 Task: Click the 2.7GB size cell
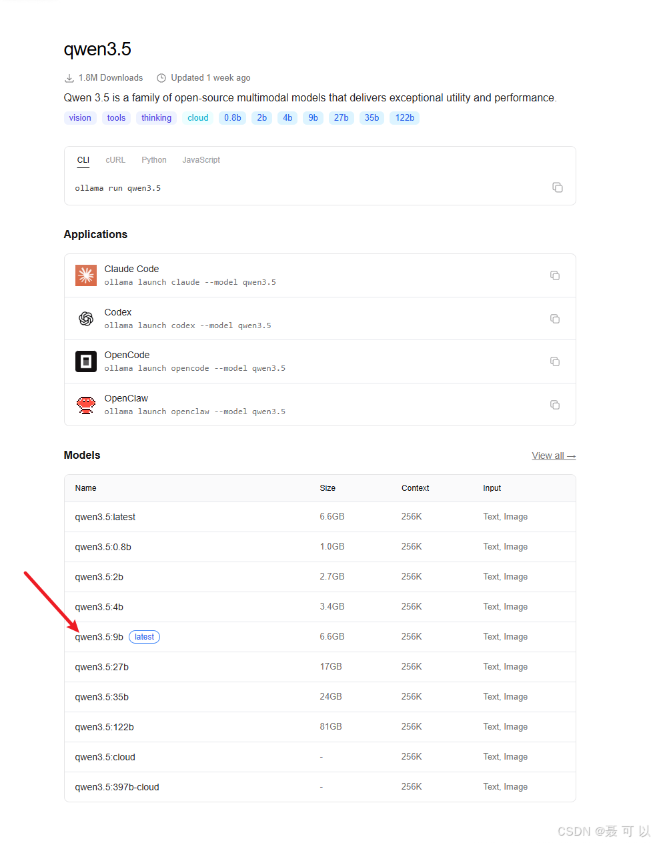332,576
